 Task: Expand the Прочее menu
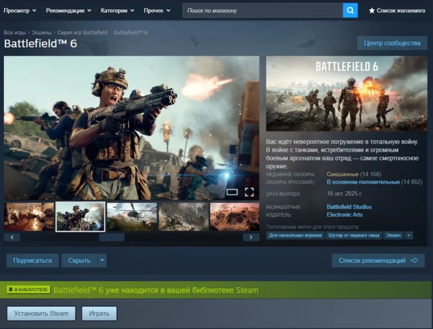[x=157, y=11]
